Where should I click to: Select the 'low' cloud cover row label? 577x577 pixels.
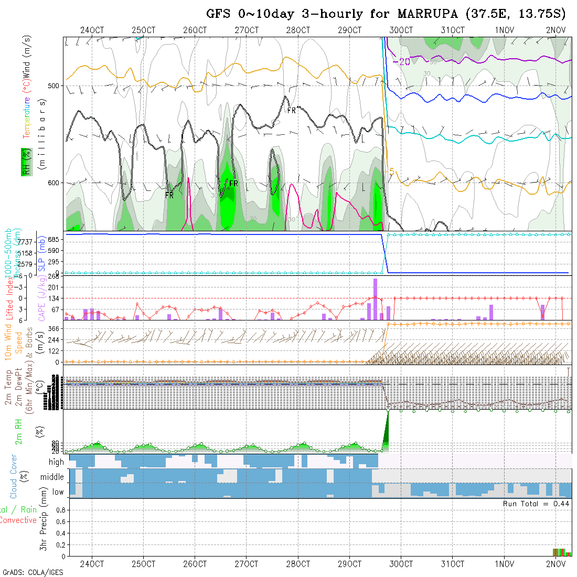click(58, 492)
